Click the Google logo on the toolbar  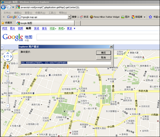(x=12, y=17)
